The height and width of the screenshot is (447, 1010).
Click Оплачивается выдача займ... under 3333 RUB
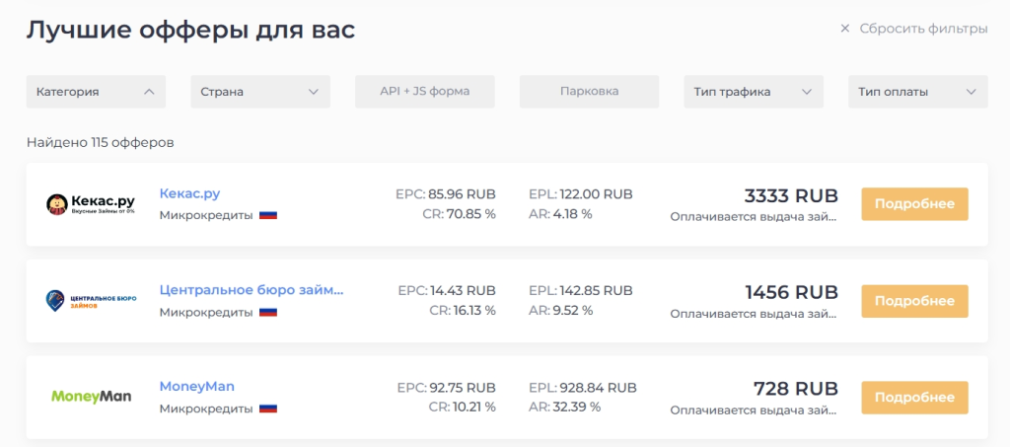pos(754,217)
